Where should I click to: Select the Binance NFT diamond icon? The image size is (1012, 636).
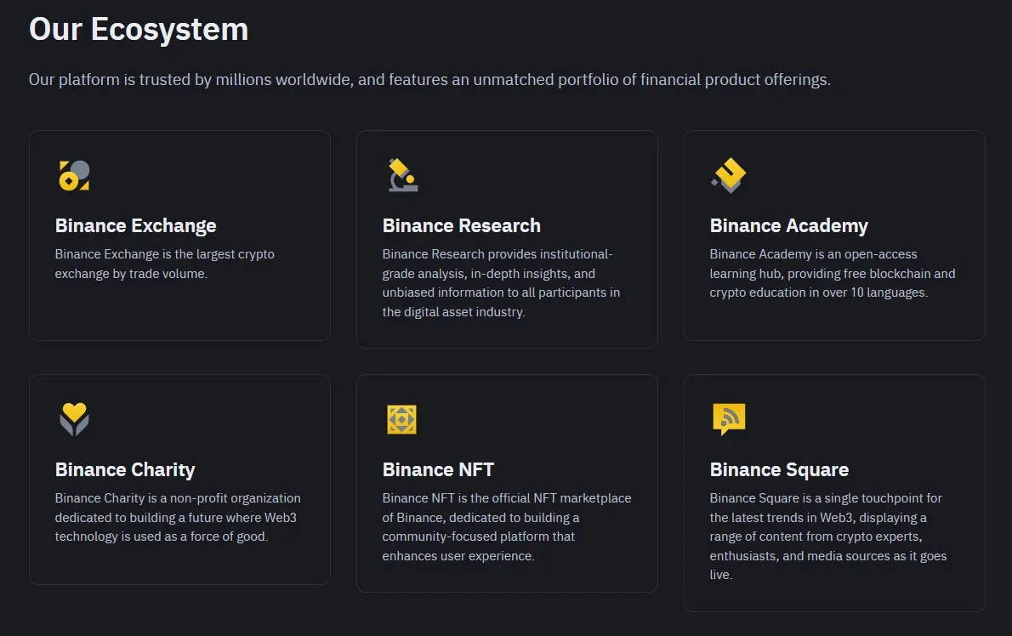tap(401, 417)
